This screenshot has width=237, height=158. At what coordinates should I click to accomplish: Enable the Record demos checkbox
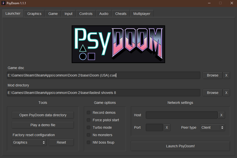[x=89, y=113]
